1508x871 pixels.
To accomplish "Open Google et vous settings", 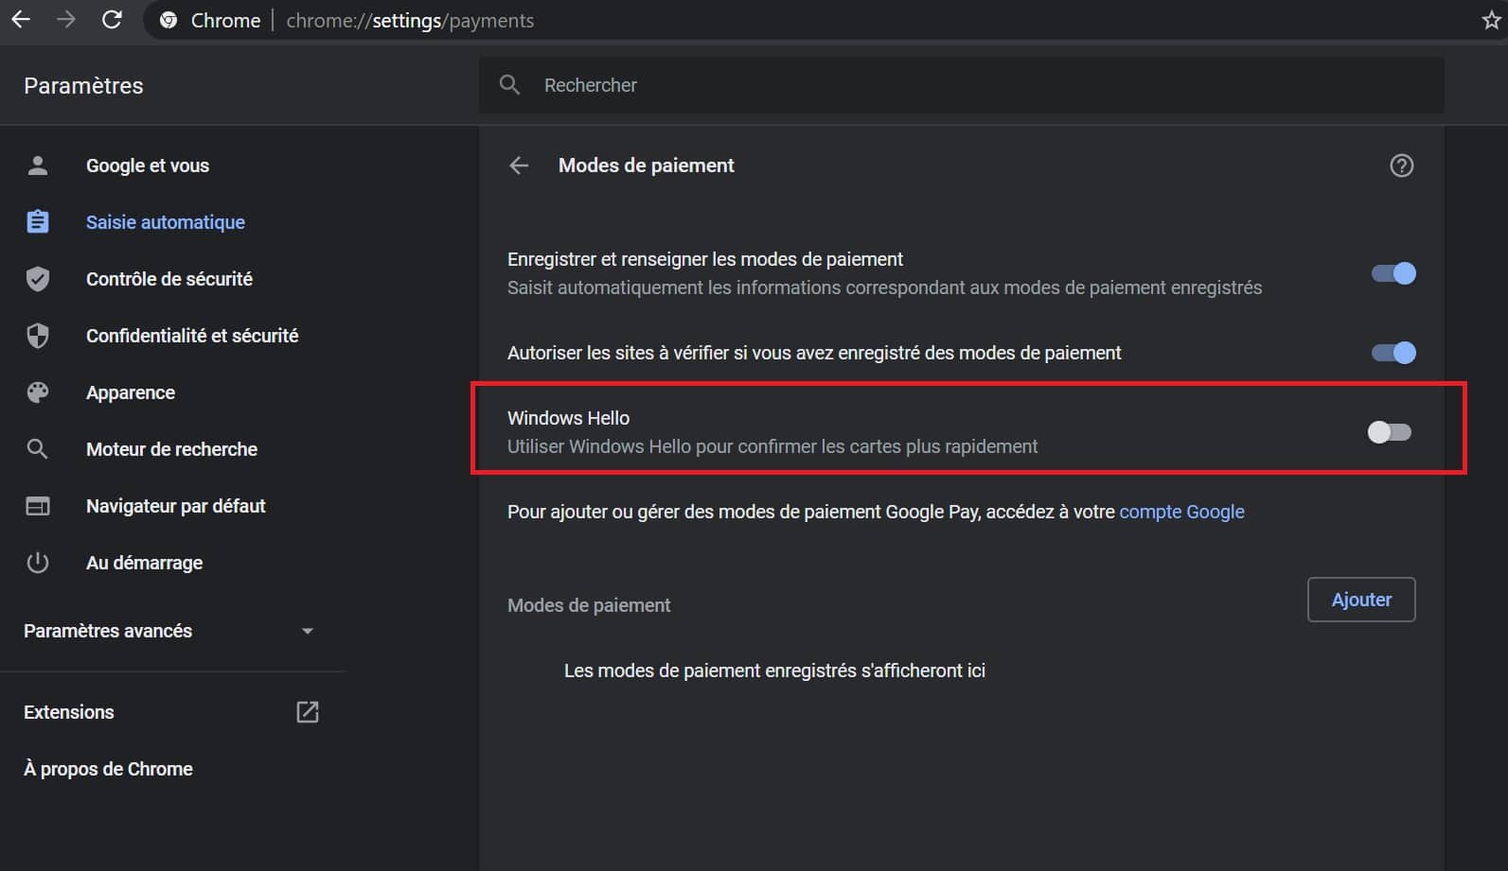I will pyautogui.click(x=148, y=165).
